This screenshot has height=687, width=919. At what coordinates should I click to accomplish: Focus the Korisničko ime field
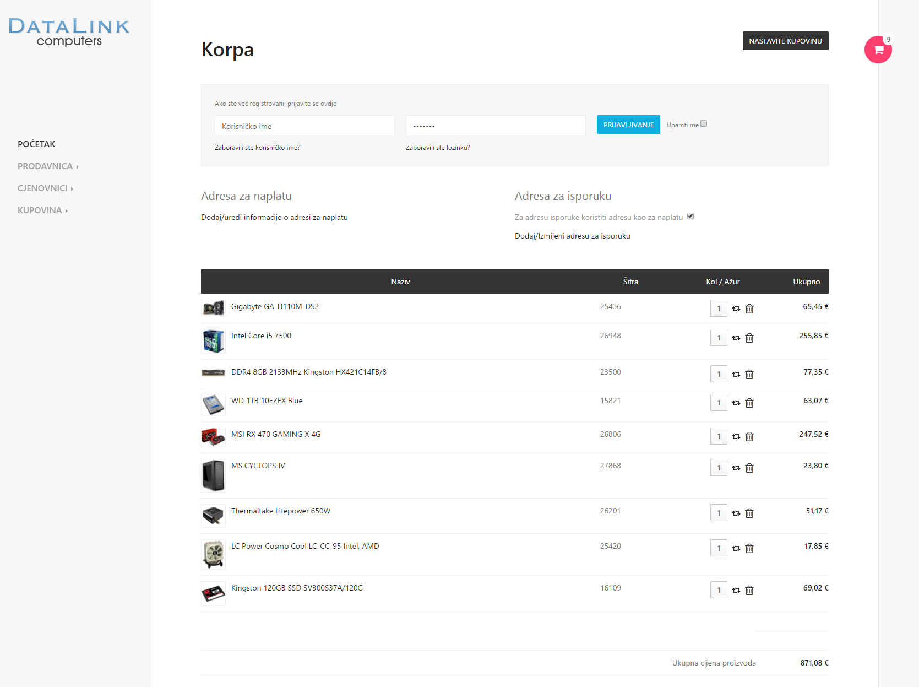pos(304,126)
